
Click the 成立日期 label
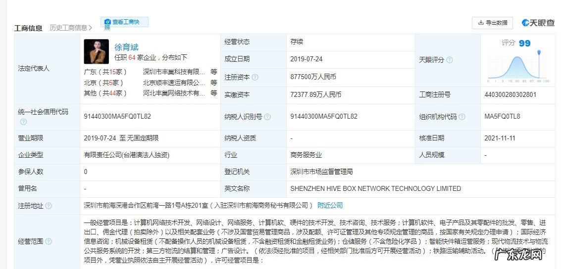[237, 59]
